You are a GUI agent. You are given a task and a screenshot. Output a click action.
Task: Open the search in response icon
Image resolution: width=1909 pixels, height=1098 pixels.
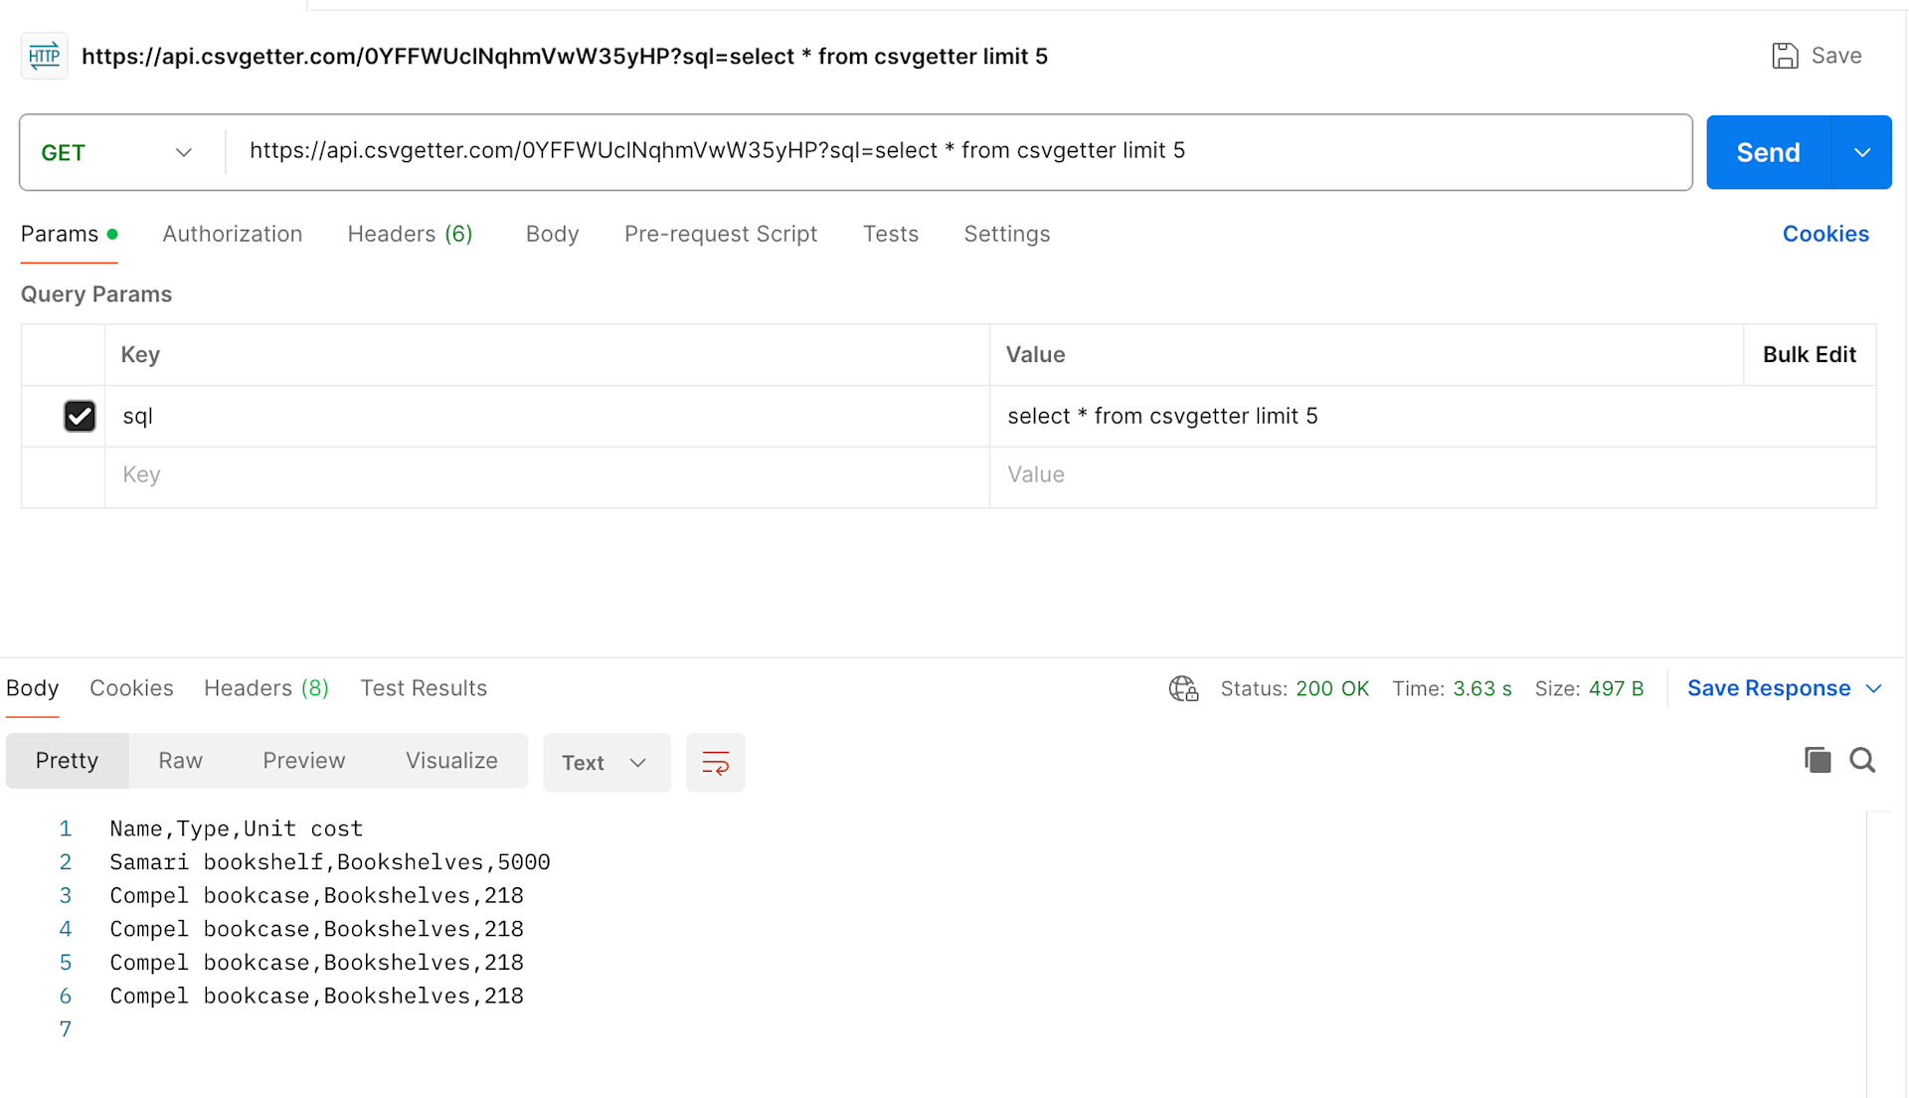pyautogui.click(x=1863, y=760)
